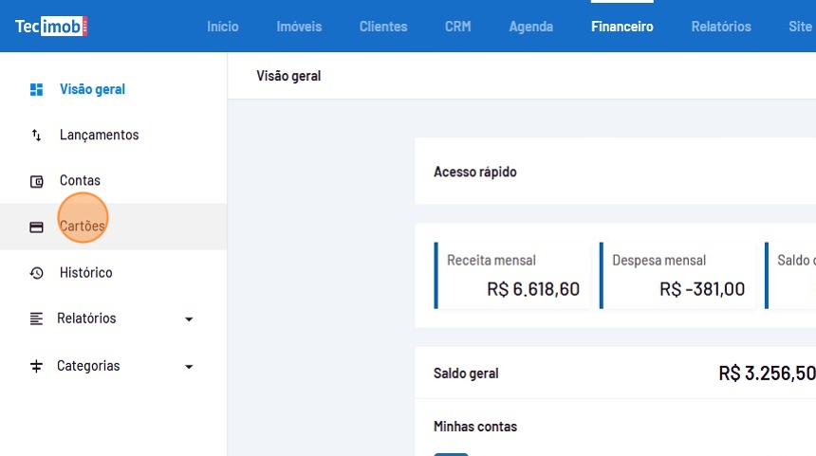The height and width of the screenshot is (456, 816).
Task: Click the Cartões credit card icon
Action: (37, 228)
